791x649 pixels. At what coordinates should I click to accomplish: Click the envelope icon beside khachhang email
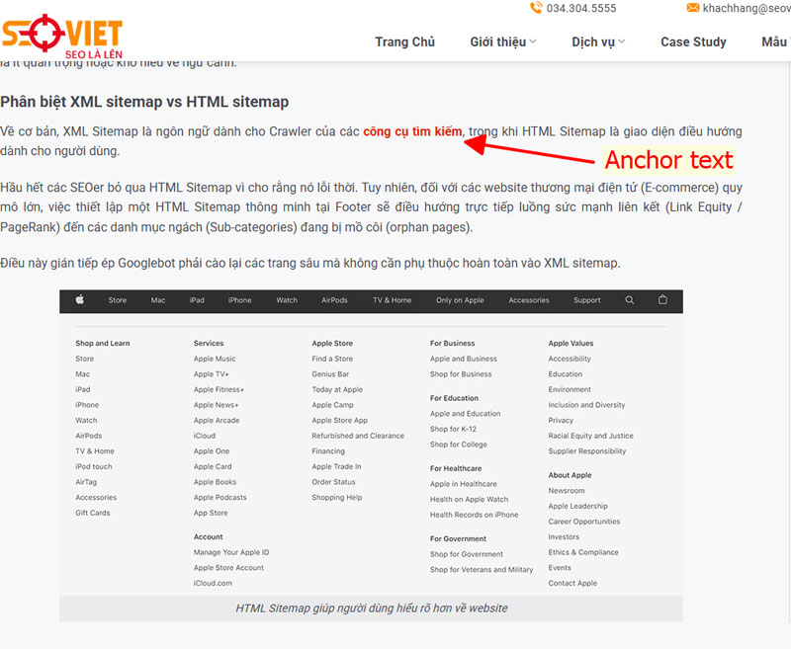point(692,8)
